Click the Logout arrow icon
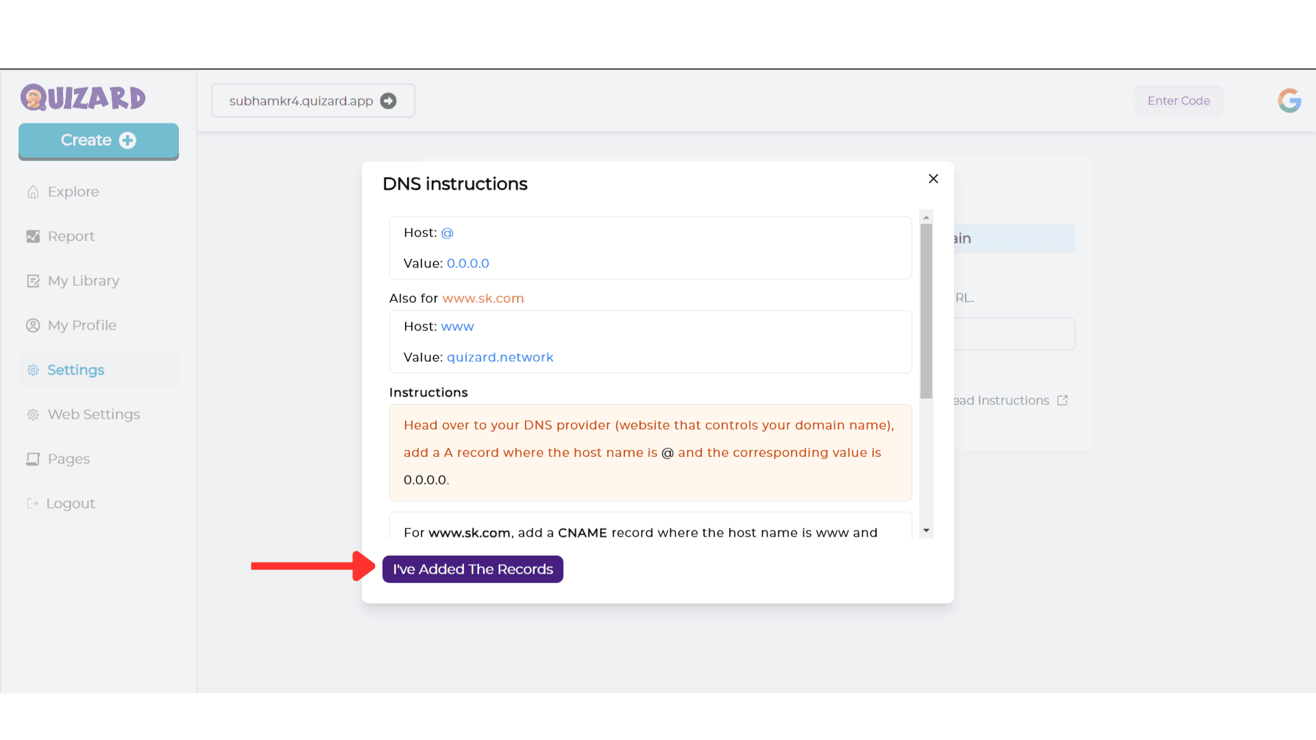This screenshot has height=740, width=1316. coord(32,504)
